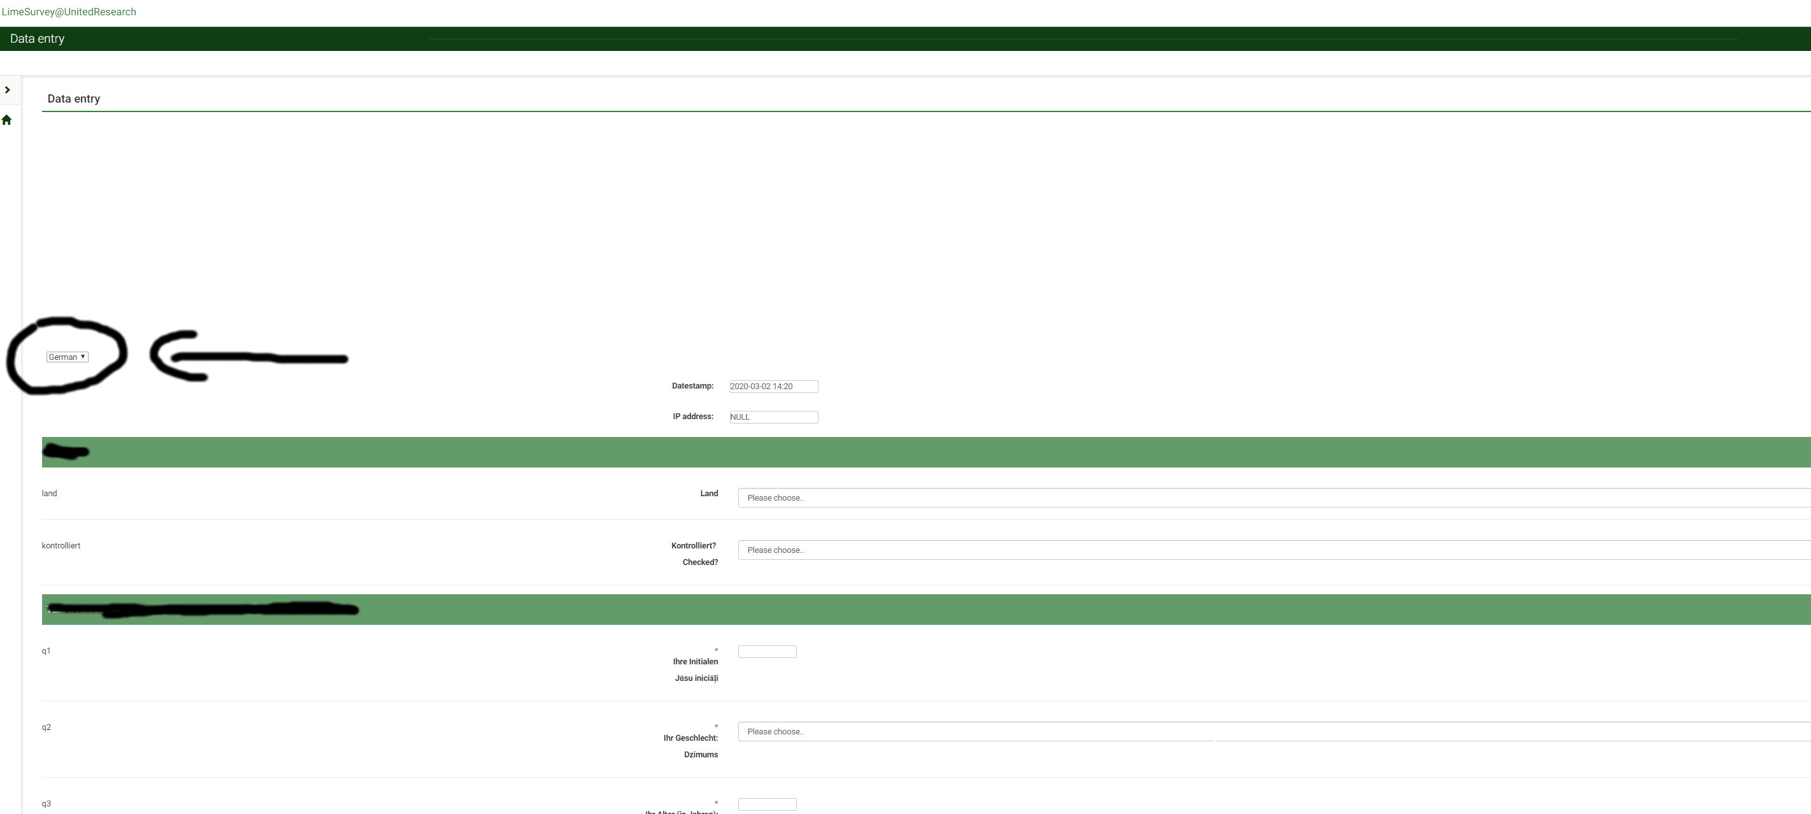Focus the q3 age text field
Image resolution: width=1811 pixels, height=814 pixels.
(x=767, y=804)
